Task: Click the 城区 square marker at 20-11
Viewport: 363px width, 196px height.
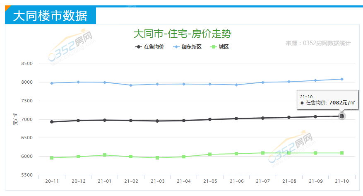Action: (52, 158)
